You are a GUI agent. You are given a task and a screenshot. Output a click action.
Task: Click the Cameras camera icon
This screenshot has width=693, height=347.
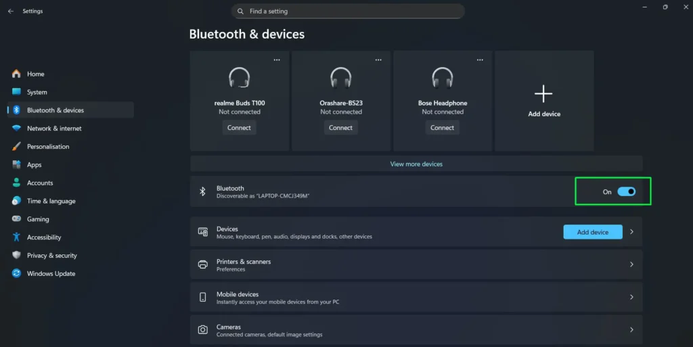tap(203, 330)
